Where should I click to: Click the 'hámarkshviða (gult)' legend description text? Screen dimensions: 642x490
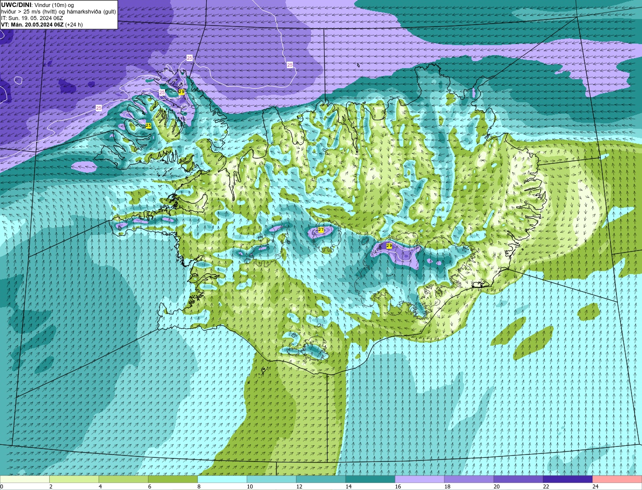click(90, 12)
